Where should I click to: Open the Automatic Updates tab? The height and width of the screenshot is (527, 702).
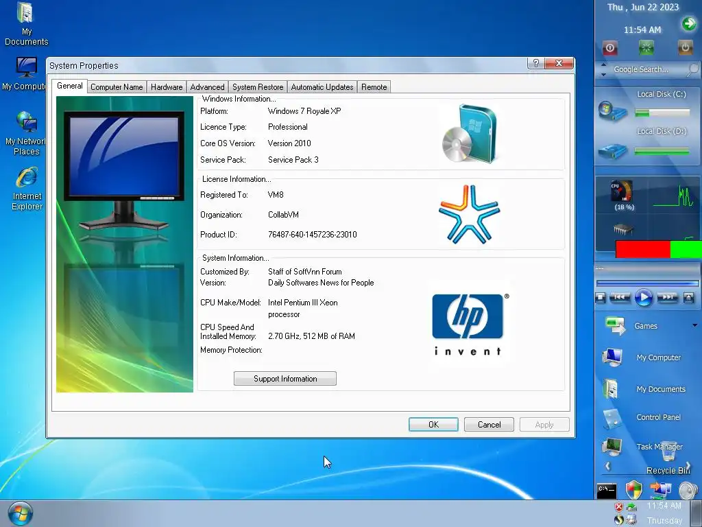tap(322, 87)
